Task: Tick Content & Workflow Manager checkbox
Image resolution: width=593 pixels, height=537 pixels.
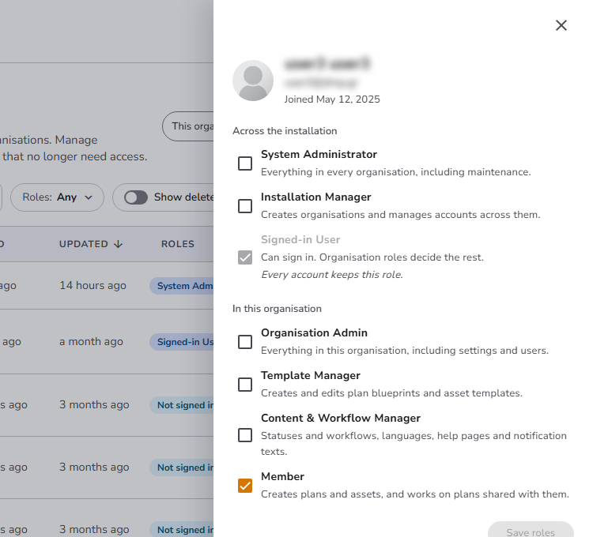Action: [x=245, y=435]
